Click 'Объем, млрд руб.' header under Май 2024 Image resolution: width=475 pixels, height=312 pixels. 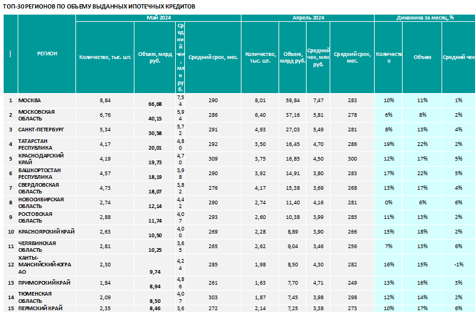coord(155,58)
